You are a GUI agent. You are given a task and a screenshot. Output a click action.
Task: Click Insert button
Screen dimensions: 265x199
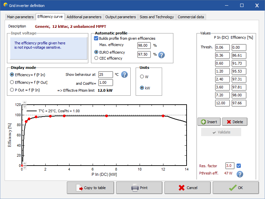click(209, 122)
